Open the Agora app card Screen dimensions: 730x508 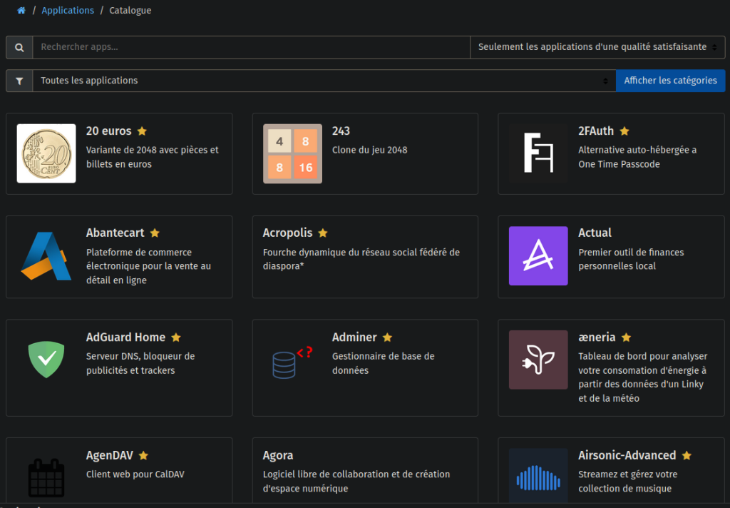click(365, 471)
